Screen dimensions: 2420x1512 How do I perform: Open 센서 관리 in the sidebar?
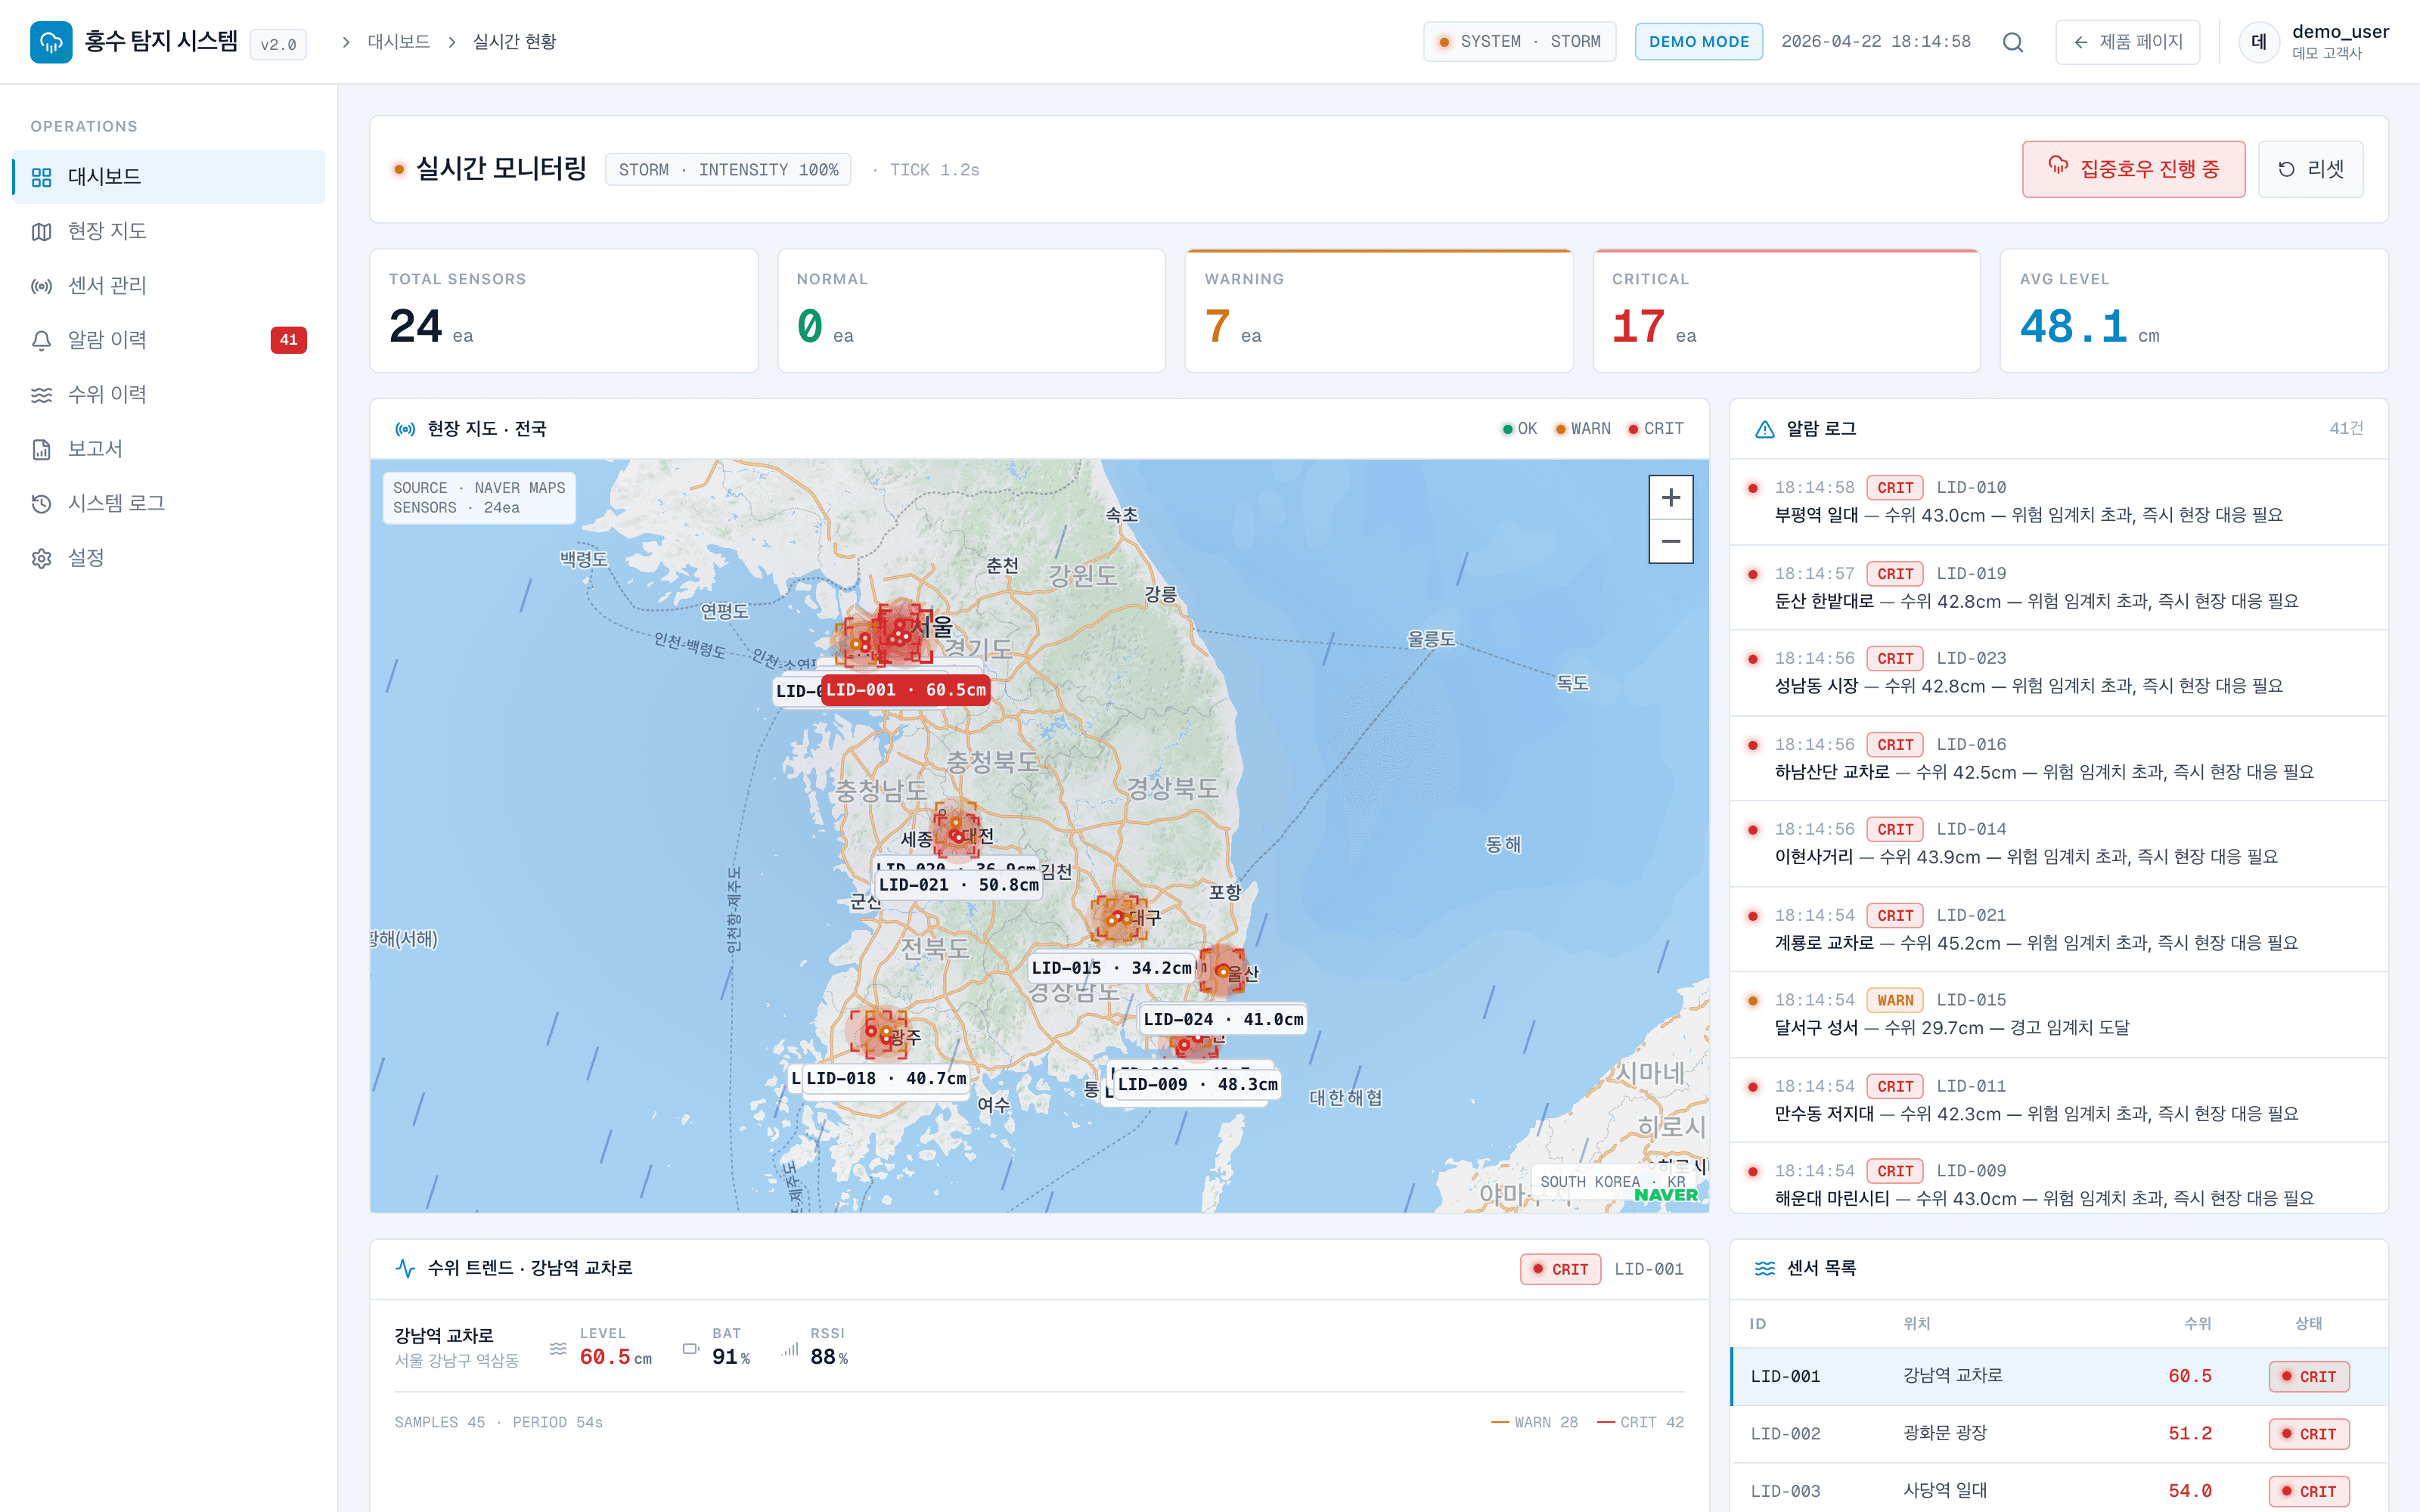tap(107, 286)
